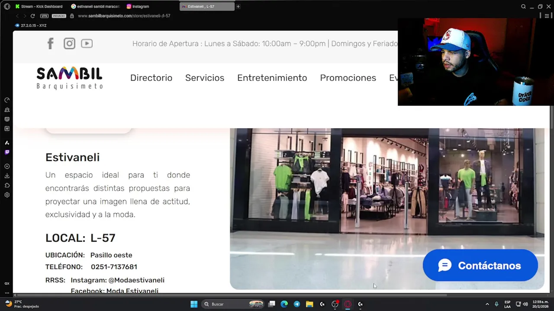Open browser search tabs magnifier icon
The height and width of the screenshot is (311, 554).
tap(523, 6)
